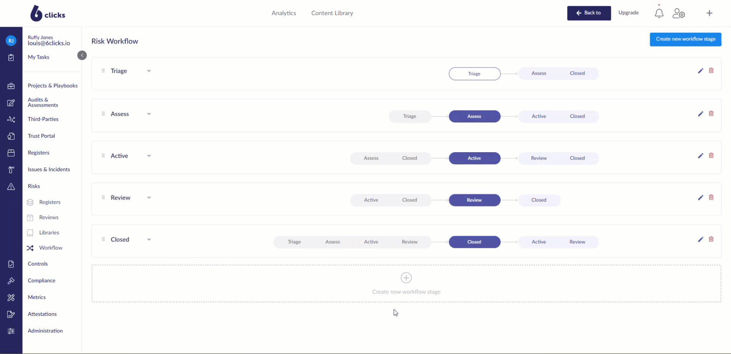Collapse the sidebar with arrow button
This screenshot has width=731, height=354.
[82, 55]
